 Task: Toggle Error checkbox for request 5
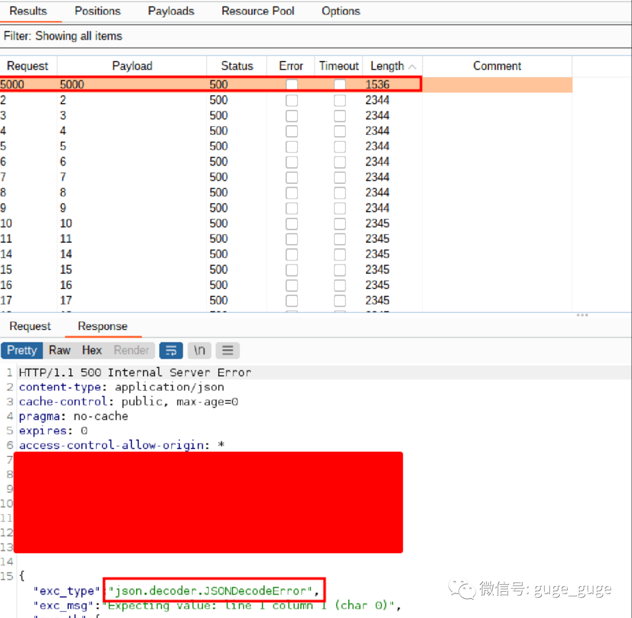(x=292, y=147)
